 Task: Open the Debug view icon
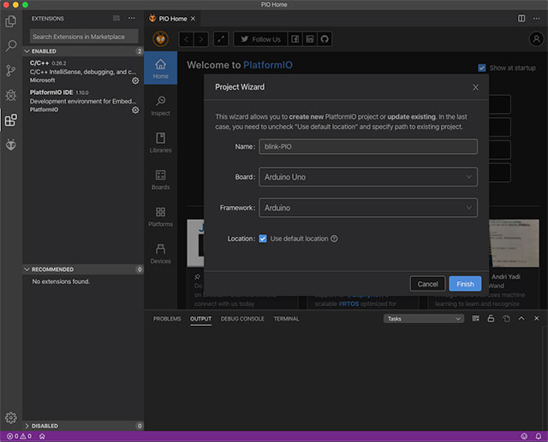11,95
